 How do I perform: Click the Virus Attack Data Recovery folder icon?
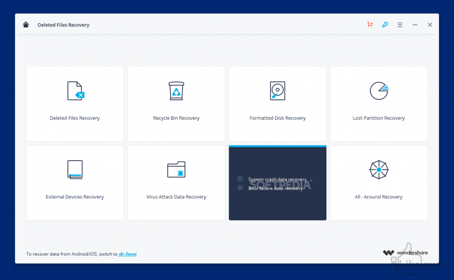pyautogui.click(x=176, y=170)
